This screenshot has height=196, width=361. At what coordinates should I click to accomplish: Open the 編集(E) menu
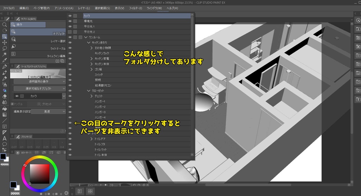pos(24,8)
